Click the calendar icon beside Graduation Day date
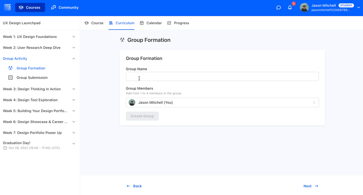 click(x=5, y=148)
